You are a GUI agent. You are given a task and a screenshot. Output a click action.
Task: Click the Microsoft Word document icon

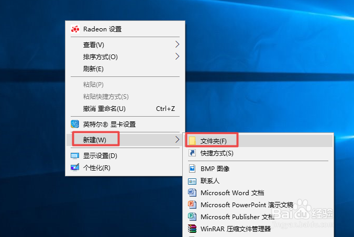point(192,193)
